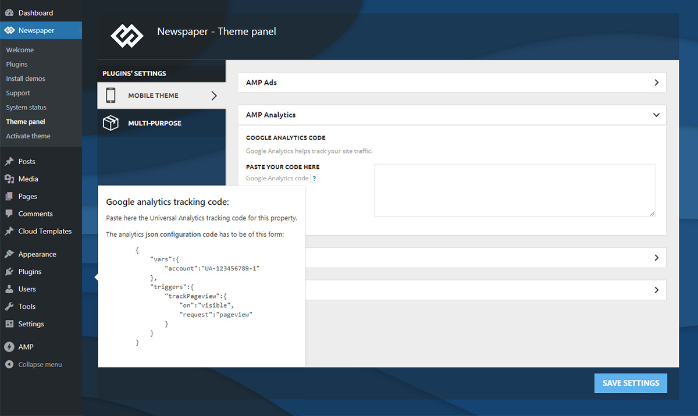Go to the Pages menu
This screenshot has height=416, width=698.
coord(41,197)
